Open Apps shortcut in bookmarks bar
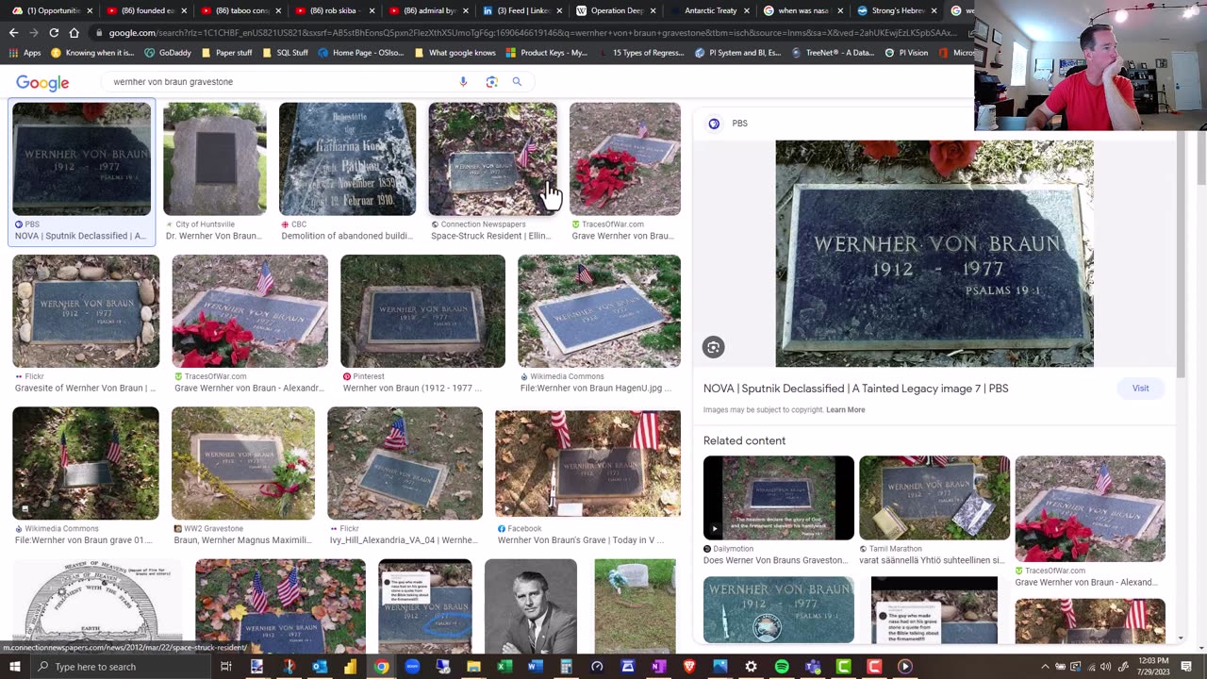The height and width of the screenshot is (679, 1207). [x=25, y=53]
